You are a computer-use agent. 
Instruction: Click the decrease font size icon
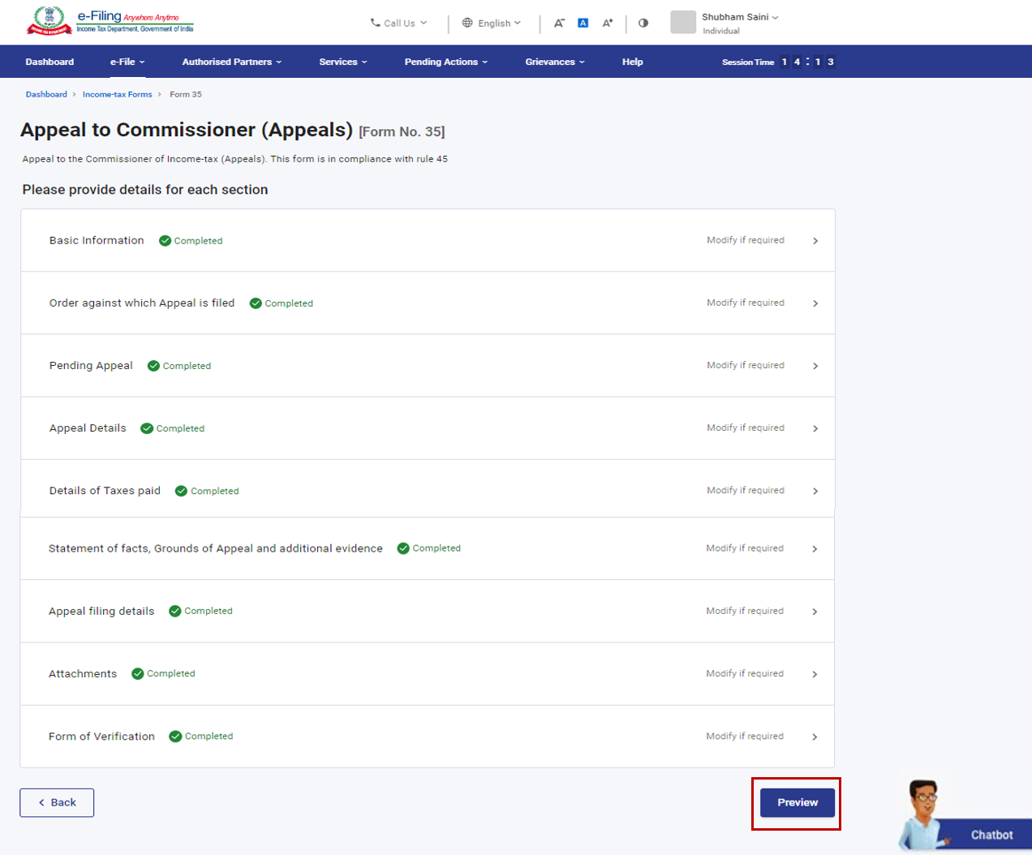point(559,24)
